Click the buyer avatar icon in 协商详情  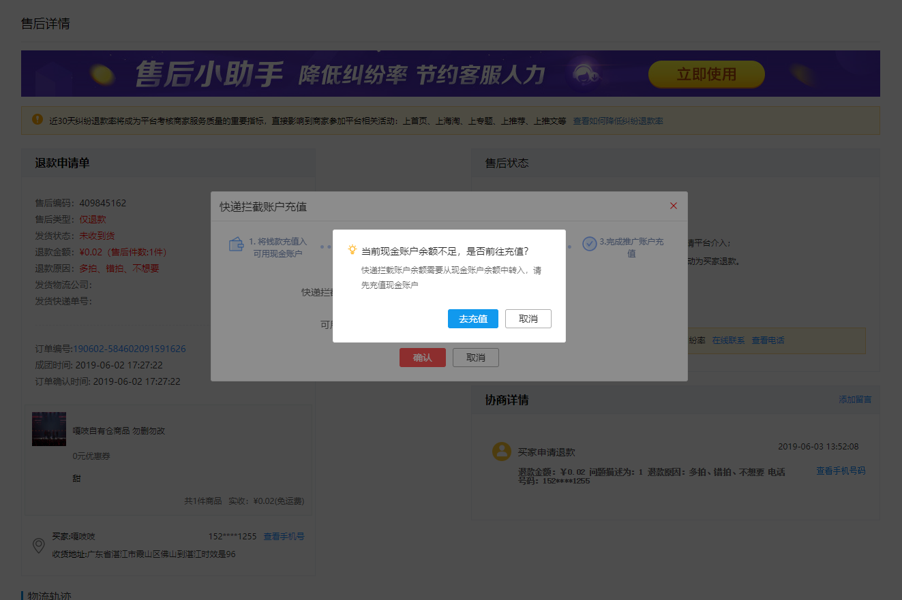coord(502,452)
